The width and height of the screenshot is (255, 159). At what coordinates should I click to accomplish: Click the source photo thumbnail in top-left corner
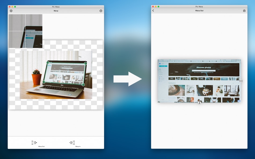(25, 31)
